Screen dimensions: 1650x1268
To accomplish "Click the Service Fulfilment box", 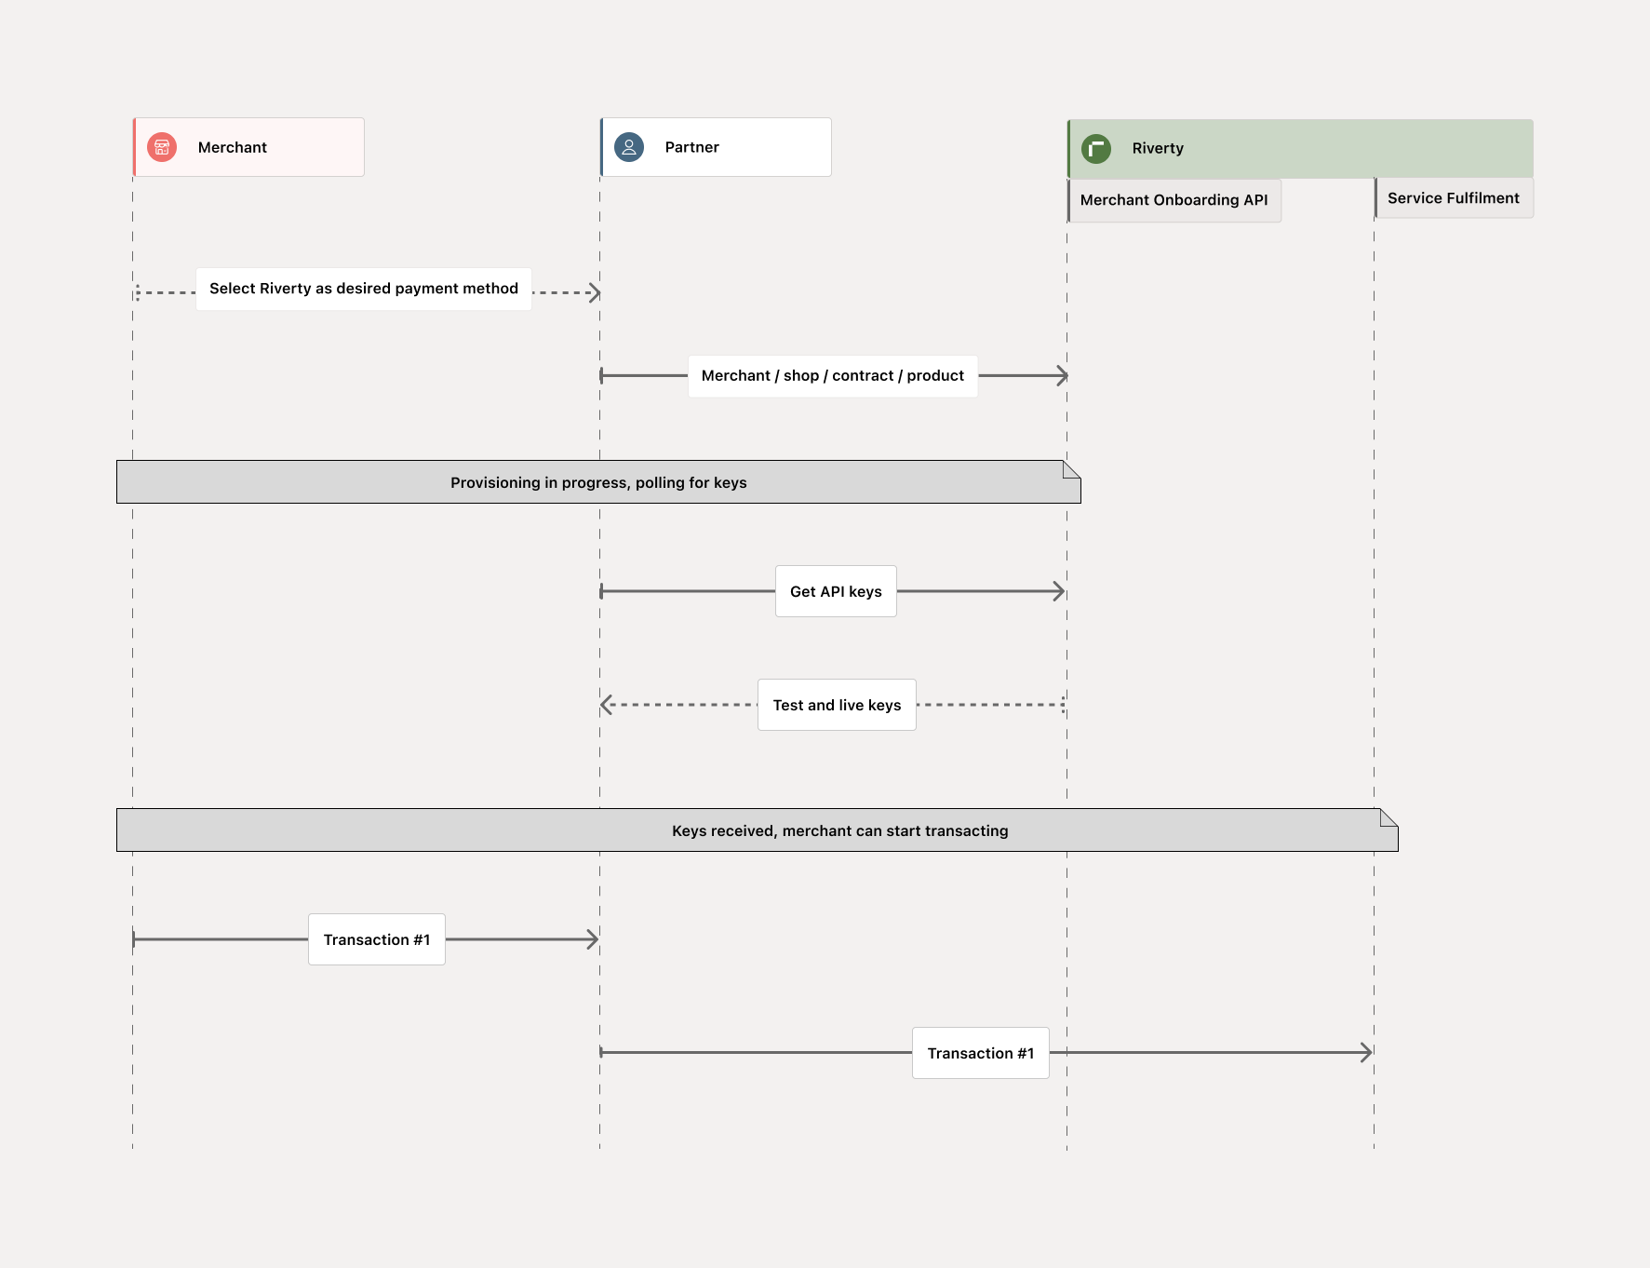I will 1454,198.
